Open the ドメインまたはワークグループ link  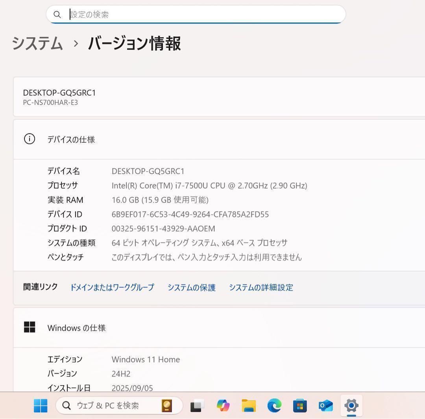click(112, 287)
